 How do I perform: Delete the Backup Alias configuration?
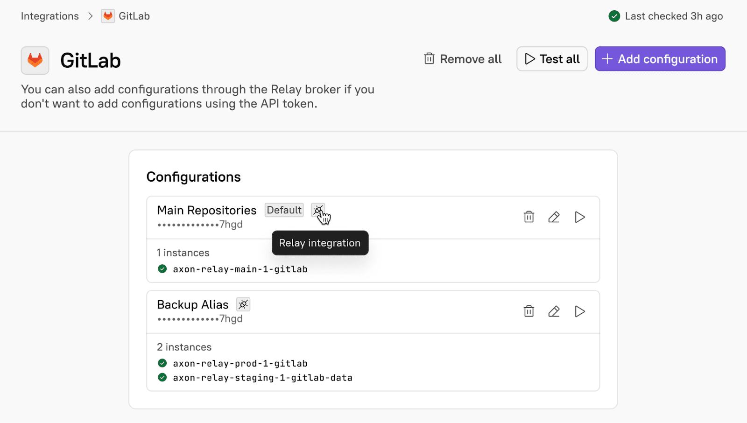[x=529, y=311]
